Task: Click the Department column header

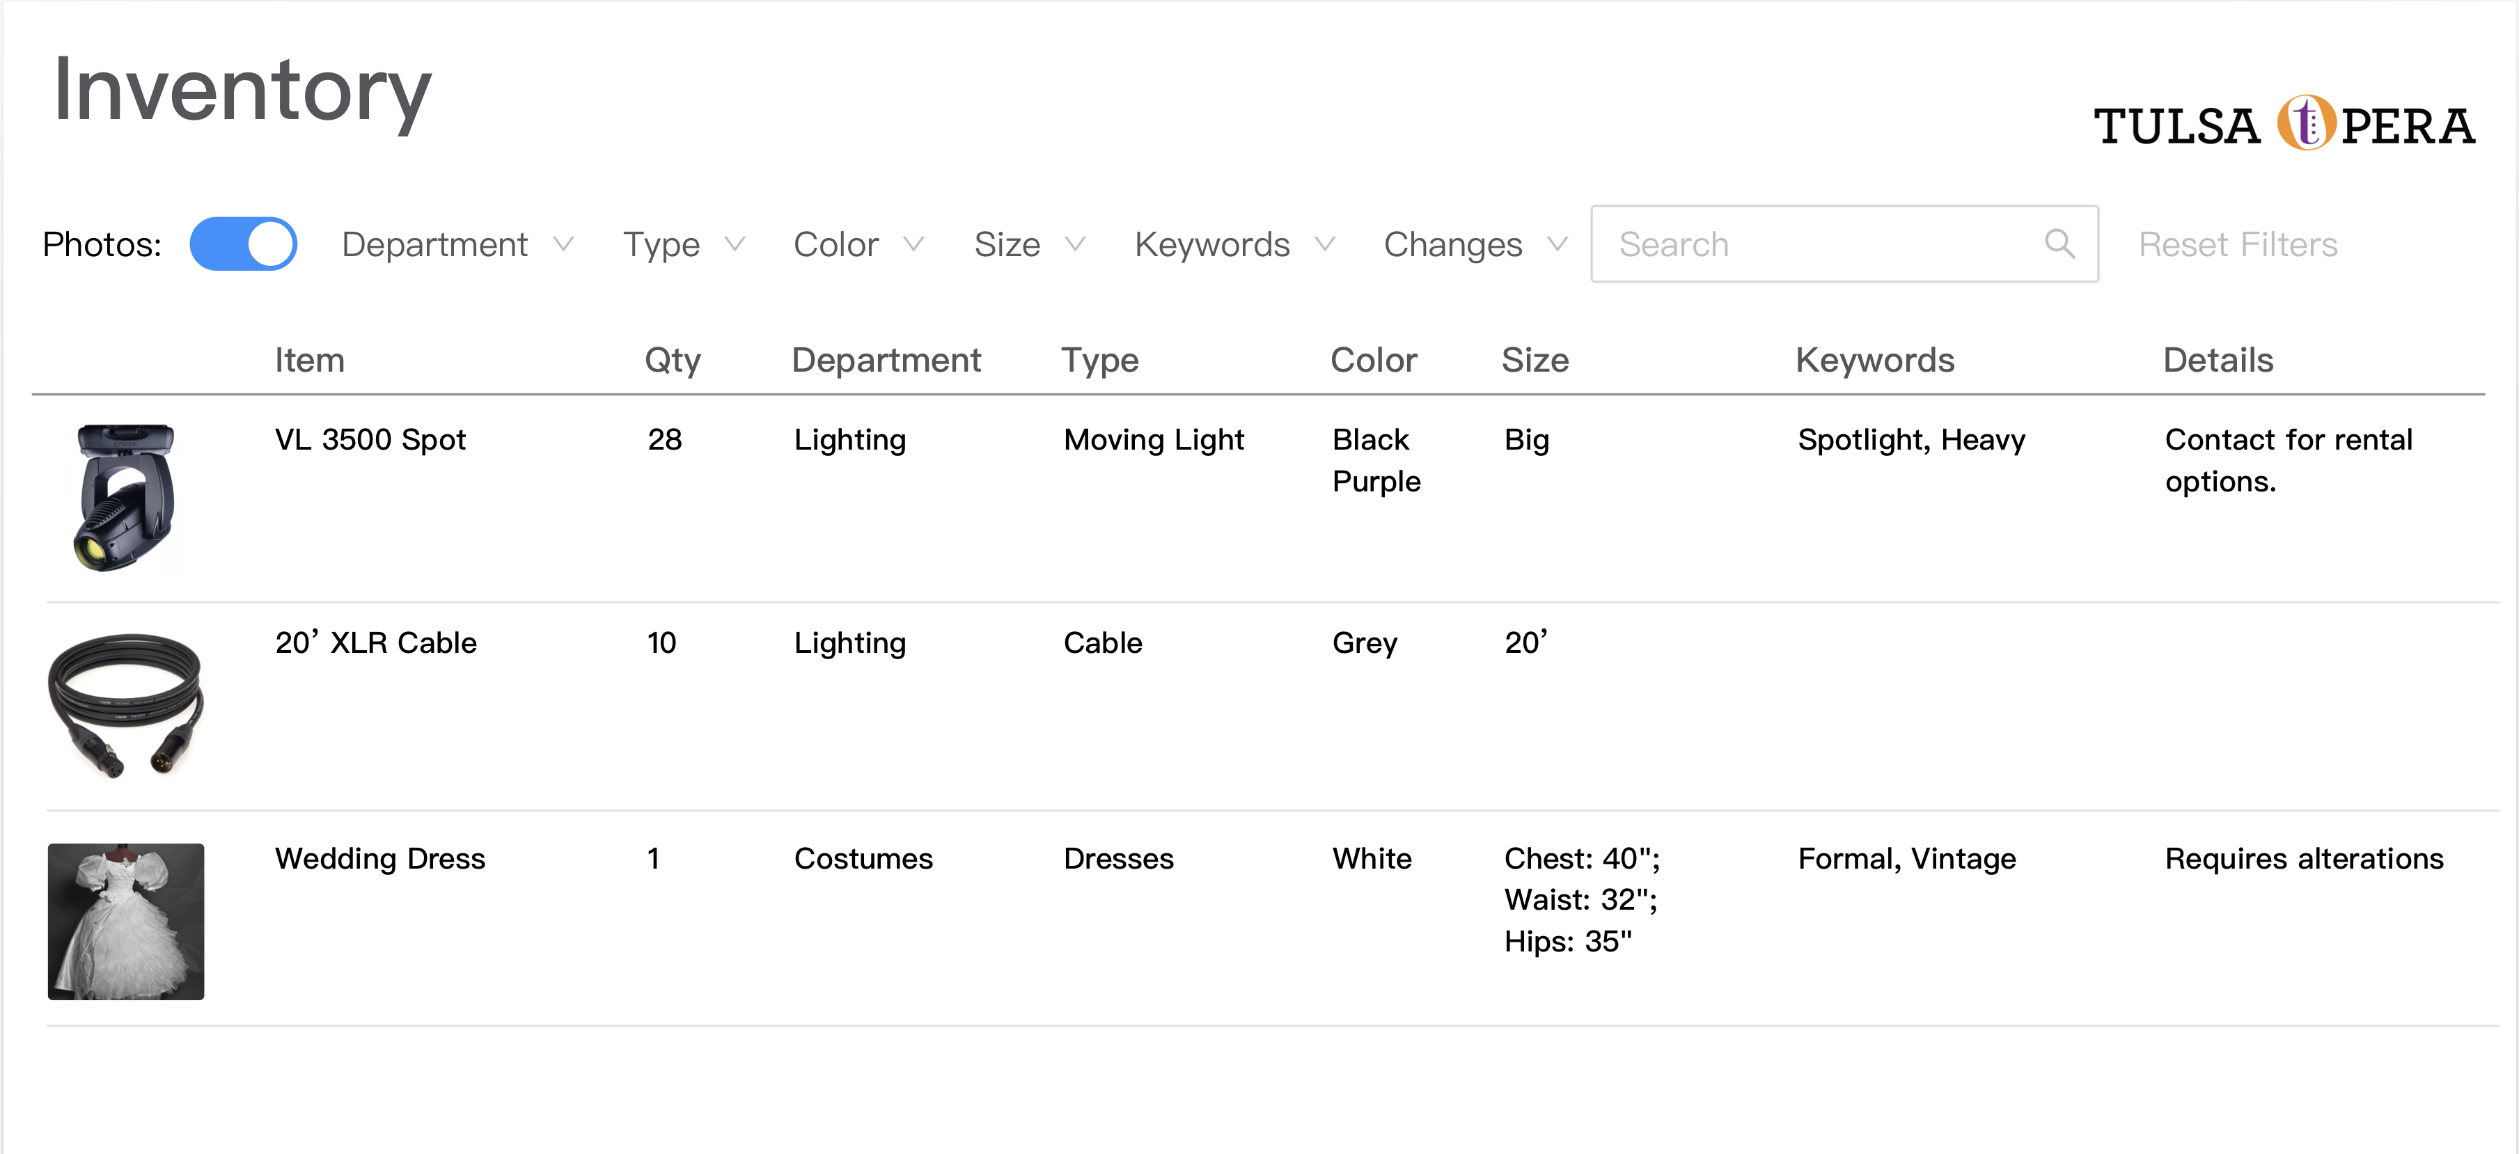Action: 886,361
